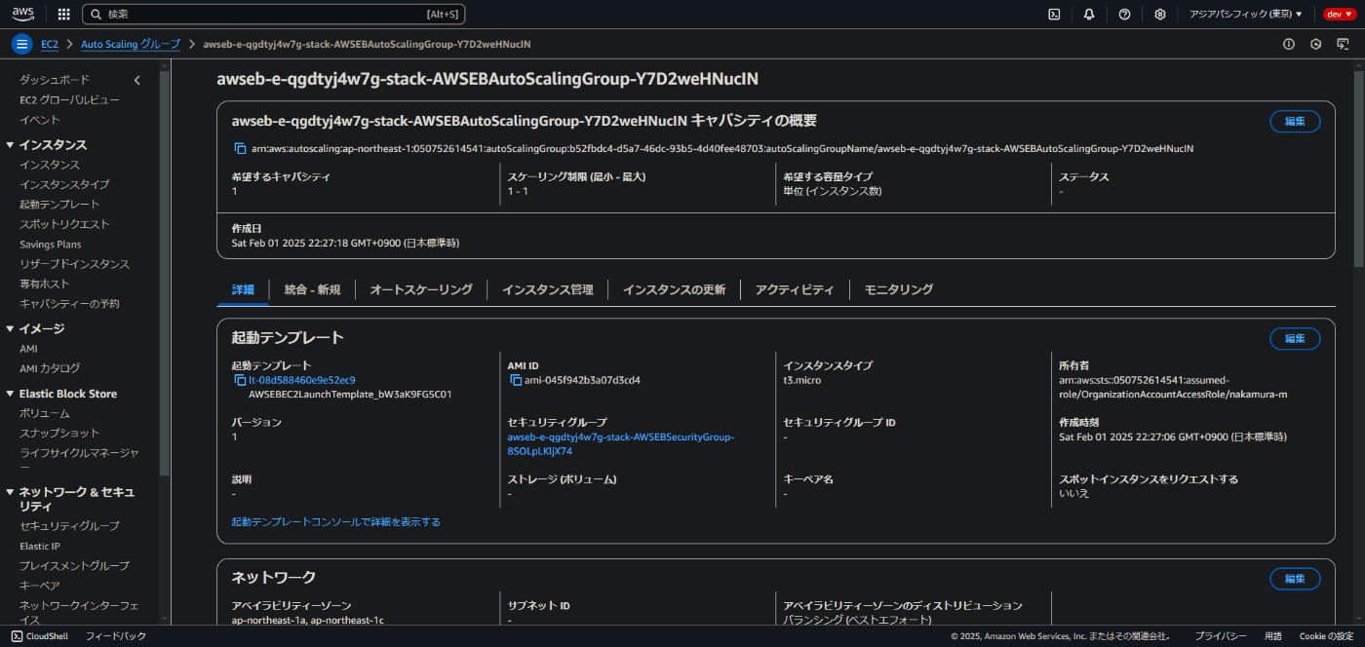
Task: Open EC2 グローバルビュー in sidebar
Action: click(70, 99)
